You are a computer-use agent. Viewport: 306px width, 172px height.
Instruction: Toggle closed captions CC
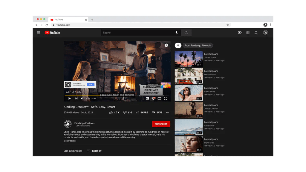(147, 99)
